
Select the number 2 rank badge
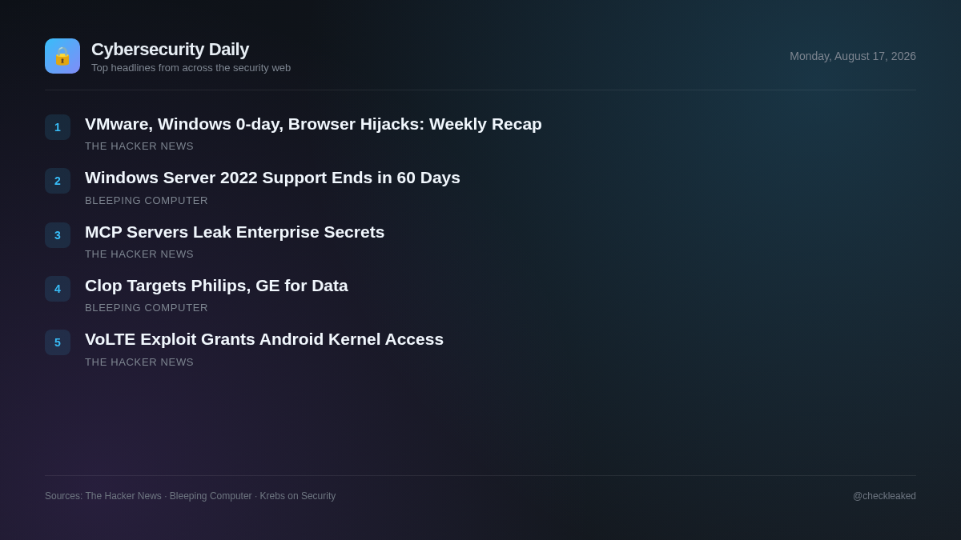[x=58, y=181]
